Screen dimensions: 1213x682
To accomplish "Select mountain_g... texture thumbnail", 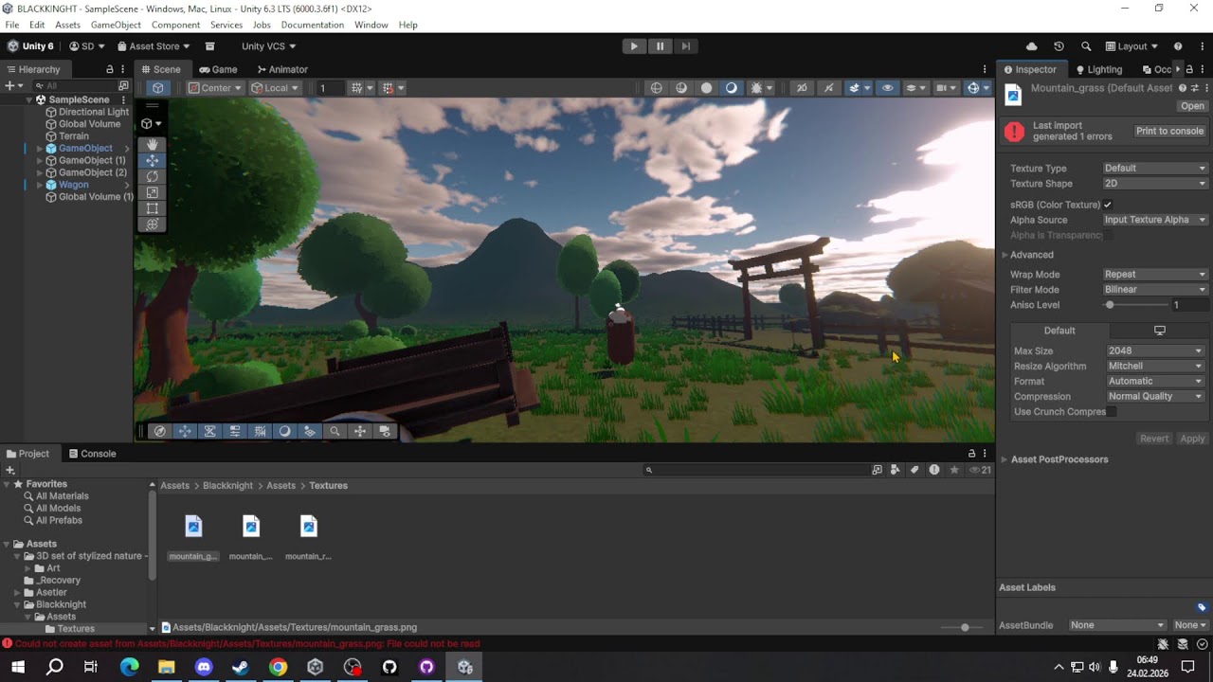I will coord(193,536).
